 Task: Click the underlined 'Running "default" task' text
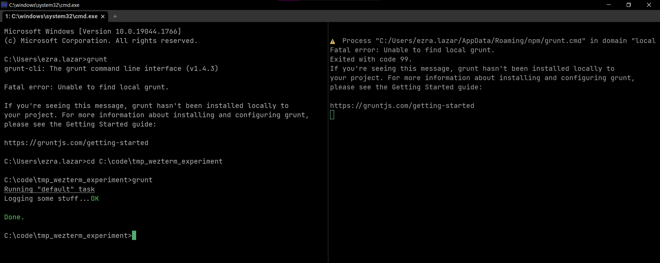[x=49, y=189]
